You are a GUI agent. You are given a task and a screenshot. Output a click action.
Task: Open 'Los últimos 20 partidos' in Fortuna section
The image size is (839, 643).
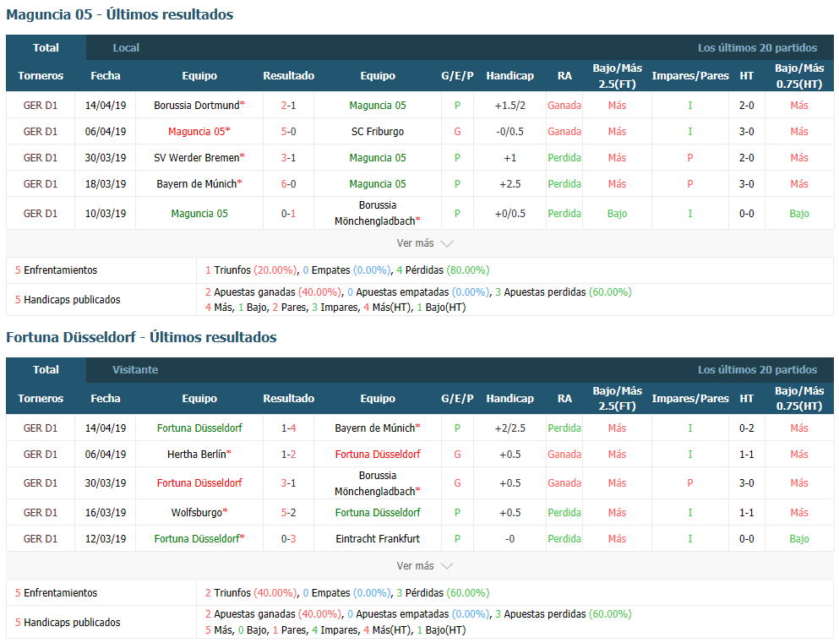coord(757,369)
